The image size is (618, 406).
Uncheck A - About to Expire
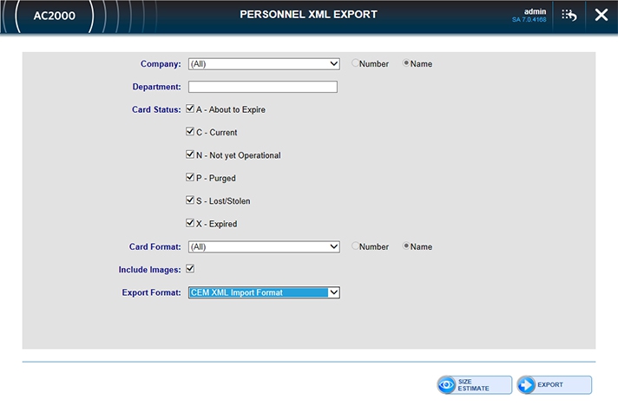click(190, 108)
